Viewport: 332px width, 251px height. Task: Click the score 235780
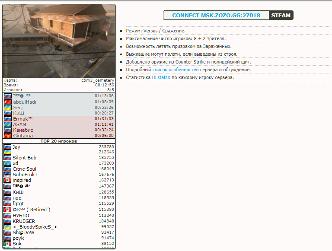point(106,146)
